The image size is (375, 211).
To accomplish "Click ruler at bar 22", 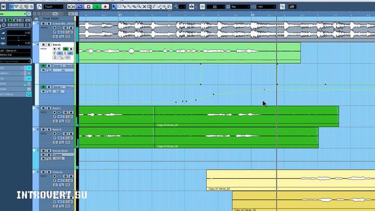I will [x=253, y=15].
